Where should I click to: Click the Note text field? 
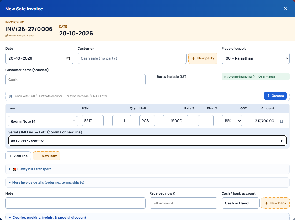coord(75,203)
